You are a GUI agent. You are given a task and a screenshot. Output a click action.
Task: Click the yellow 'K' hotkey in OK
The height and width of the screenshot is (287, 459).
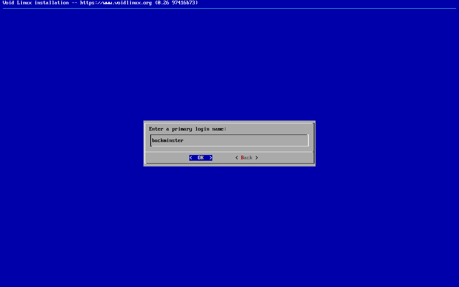(x=202, y=158)
